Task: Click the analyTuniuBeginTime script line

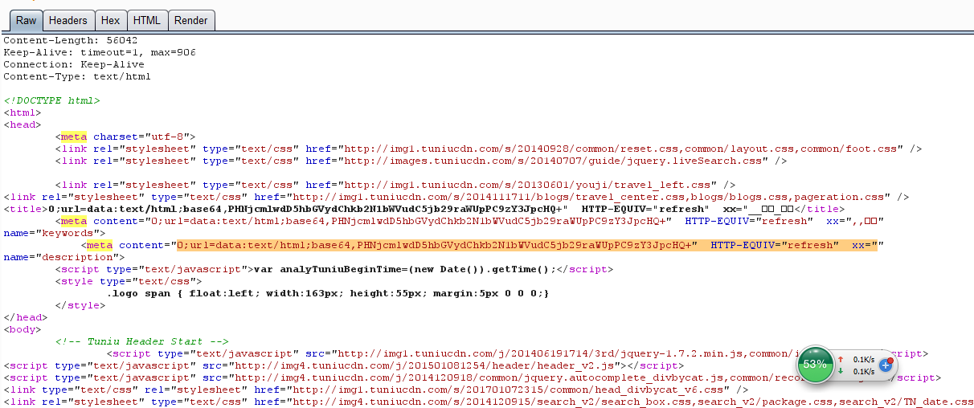Action: pyautogui.click(x=334, y=269)
